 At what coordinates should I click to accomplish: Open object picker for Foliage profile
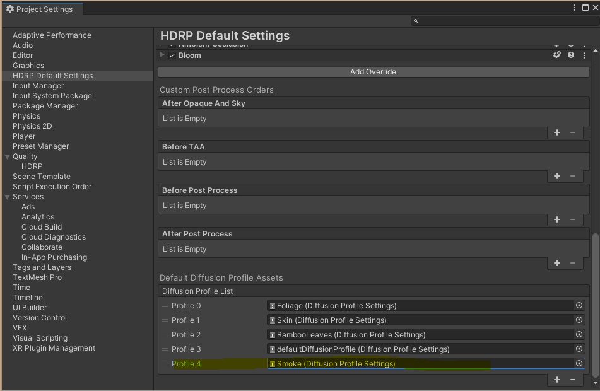coord(579,305)
